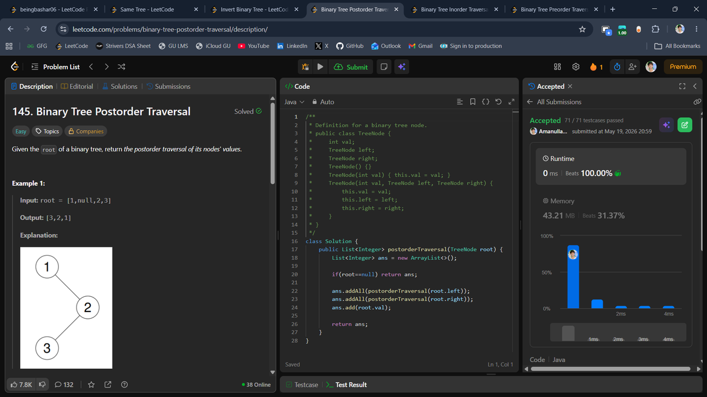Open the Java language dropdown
707x397 pixels.
pyautogui.click(x=294, y=102)
